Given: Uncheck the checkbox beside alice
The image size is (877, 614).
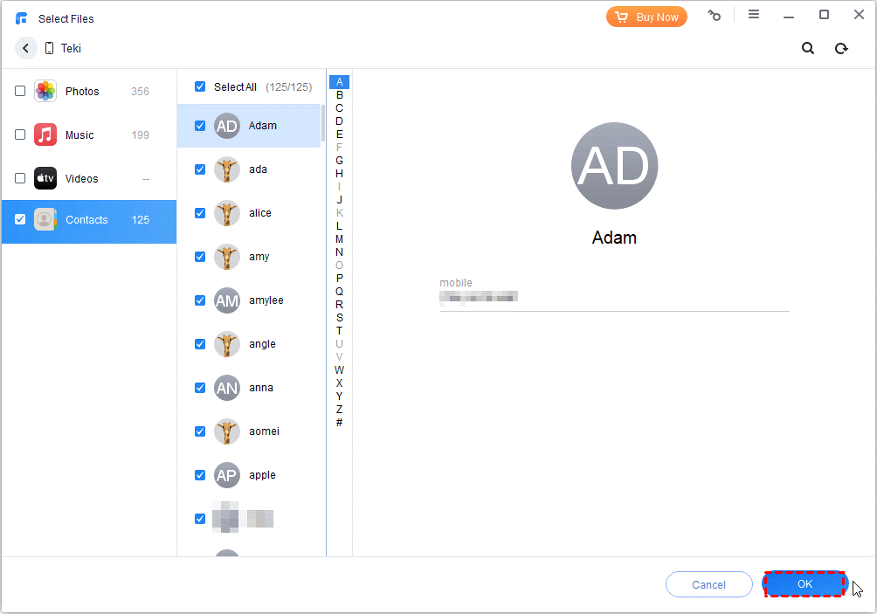Looking at the screenshot, I should pyautogui.click(x=200, y=212).
